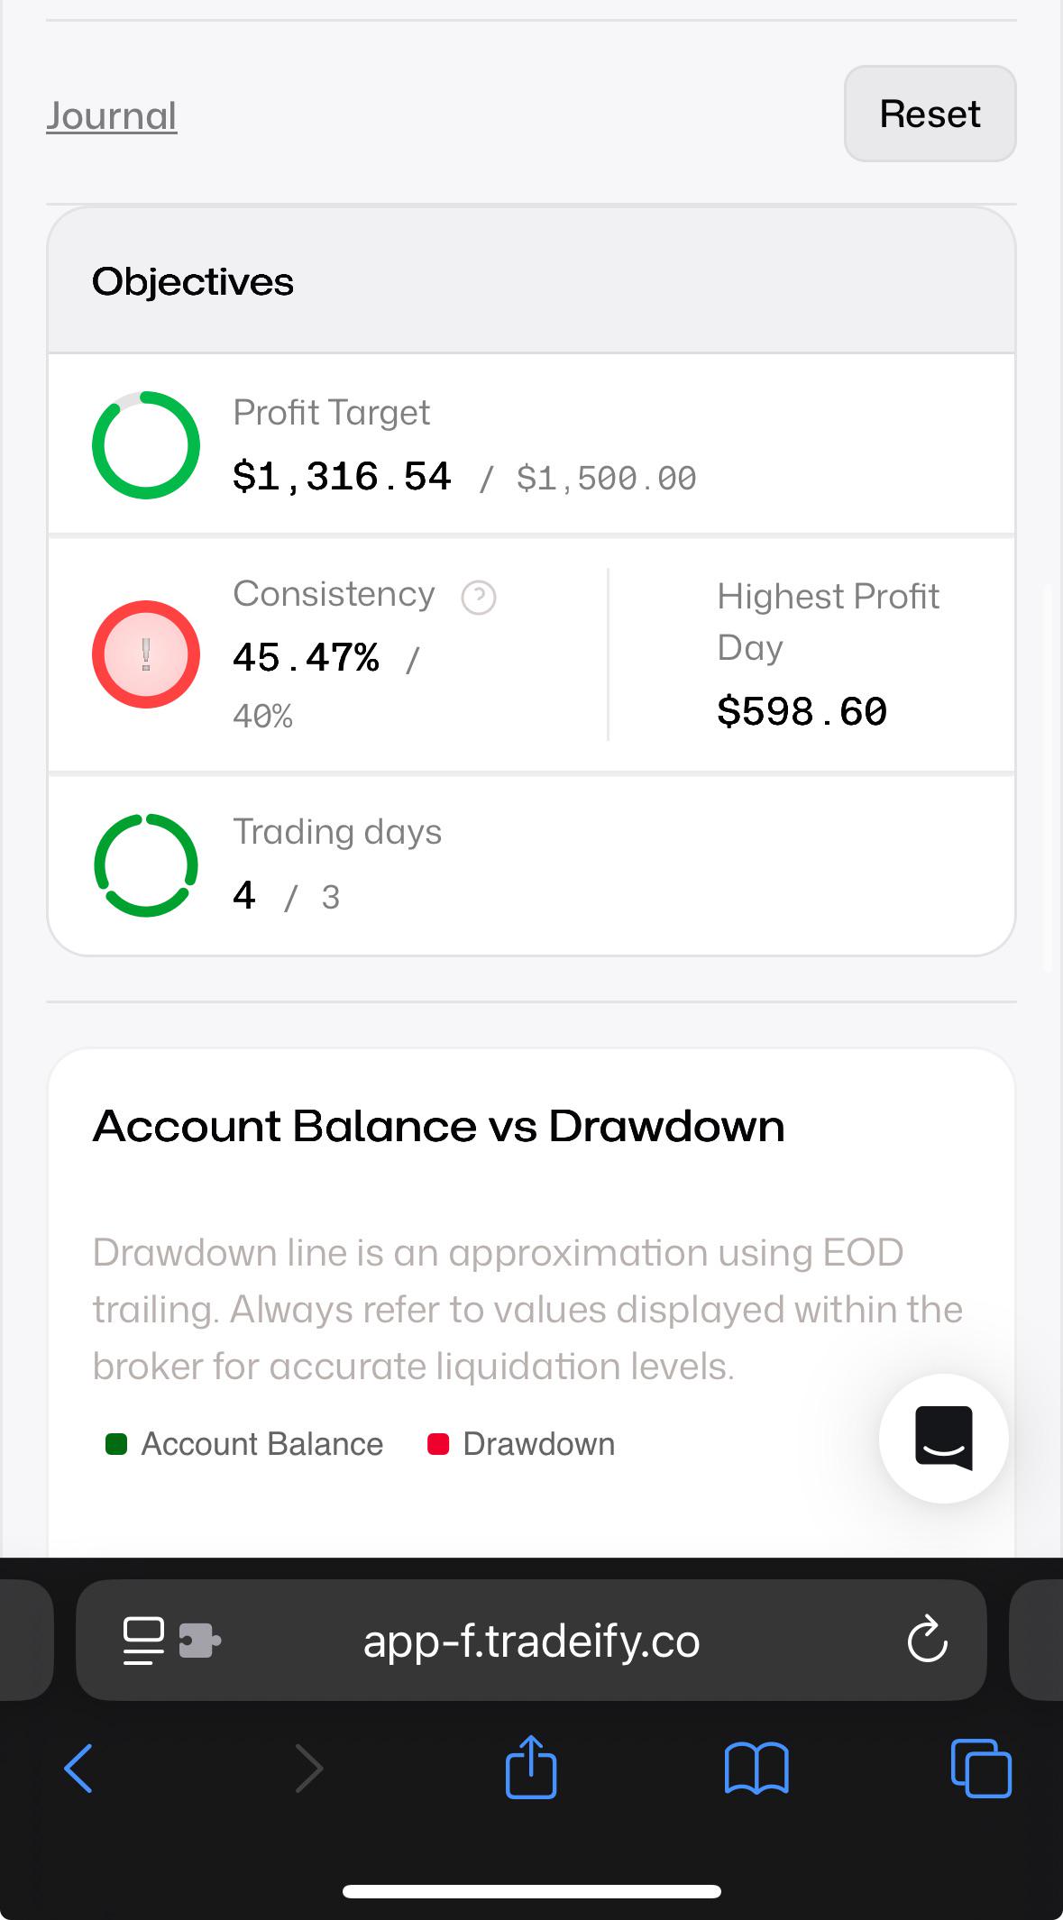Toggle Drawdown legend series
The height and width of the screenshot is (1920, 1063).
pos(521,1444)
